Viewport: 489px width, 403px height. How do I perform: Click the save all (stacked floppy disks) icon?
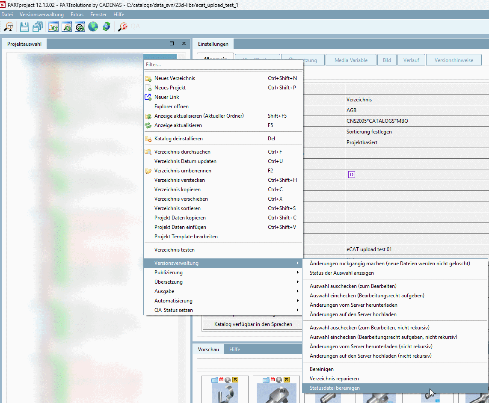point(38,27)
